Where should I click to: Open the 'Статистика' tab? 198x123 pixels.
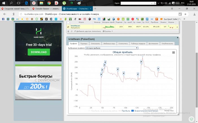coord(122,44)
